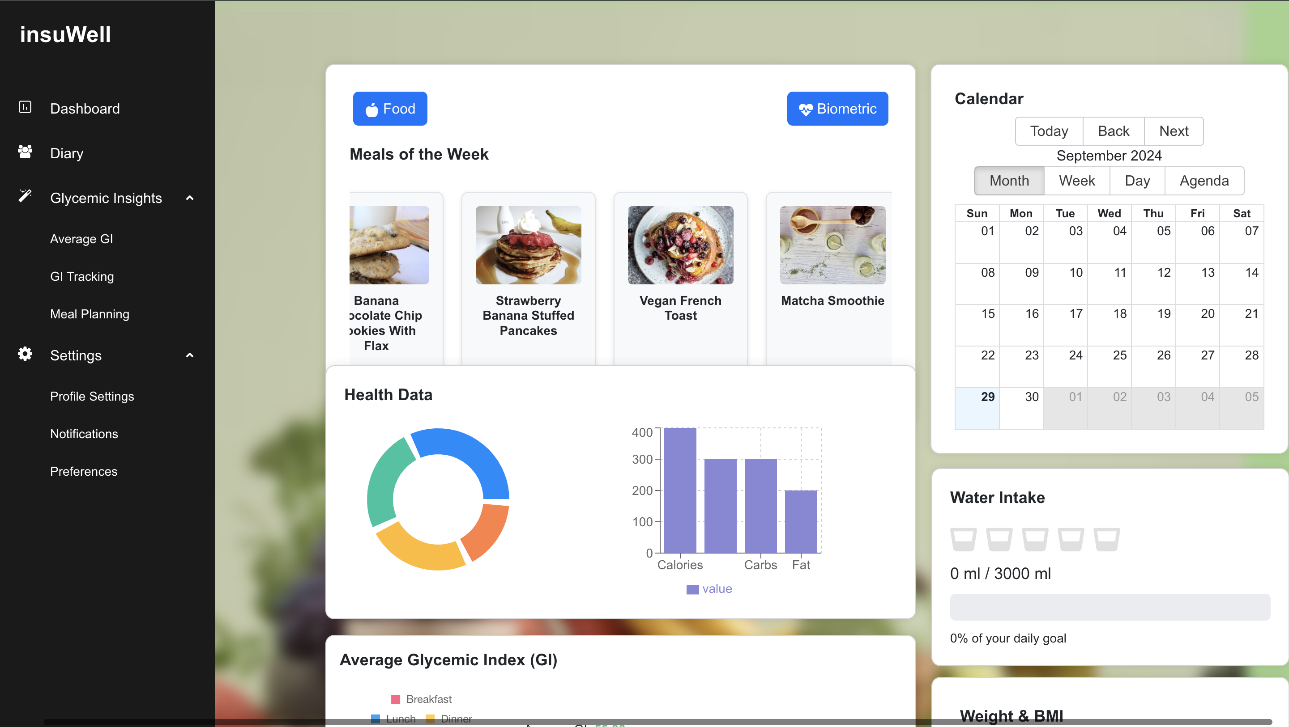Click the calendar Next button

pos(1173,131)
